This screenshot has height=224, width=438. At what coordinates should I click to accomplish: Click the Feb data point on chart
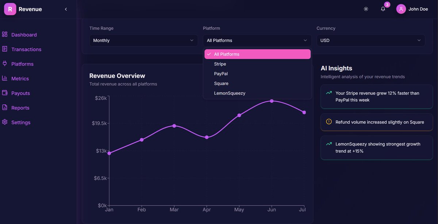(x=142, y=140)
